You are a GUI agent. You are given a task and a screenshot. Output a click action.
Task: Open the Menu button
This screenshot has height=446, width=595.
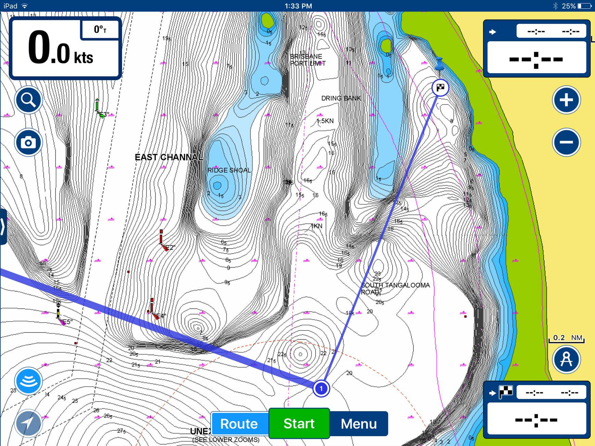(x=359, y=424)
